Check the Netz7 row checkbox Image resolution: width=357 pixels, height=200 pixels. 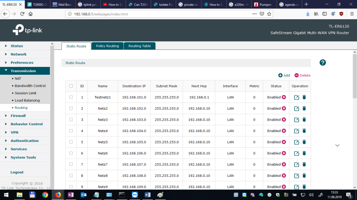point(71,164)
